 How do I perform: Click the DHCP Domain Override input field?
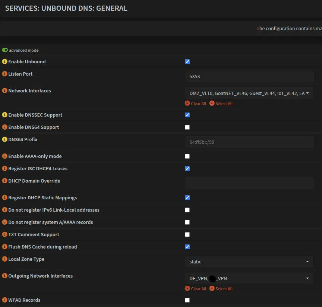(249, 183)
